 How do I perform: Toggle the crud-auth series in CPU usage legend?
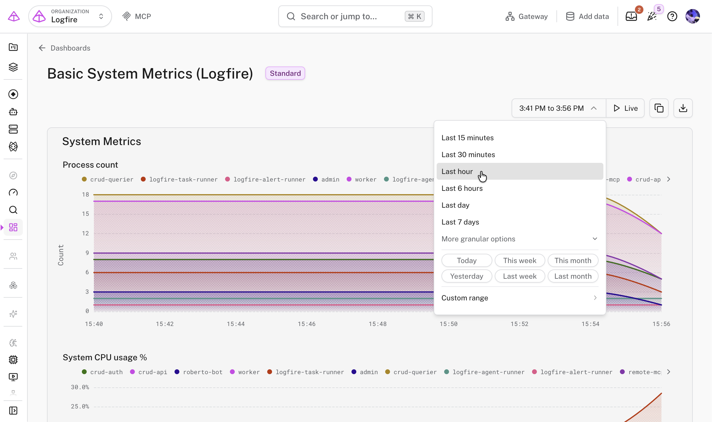pyautogui.click(x=102, y=372)
